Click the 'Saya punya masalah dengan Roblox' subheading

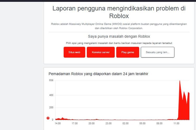(119, 36)
